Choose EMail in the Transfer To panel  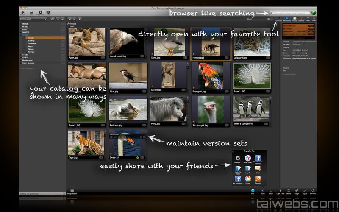click(258, 169)
